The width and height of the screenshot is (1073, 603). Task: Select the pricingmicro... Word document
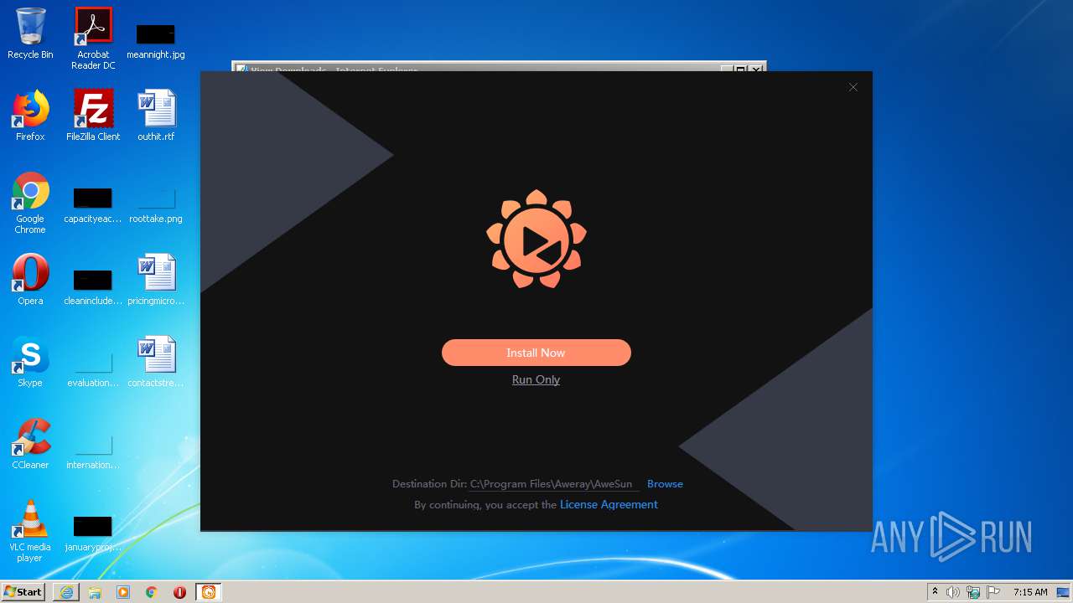pyautogui.click(x=156, y=280)
